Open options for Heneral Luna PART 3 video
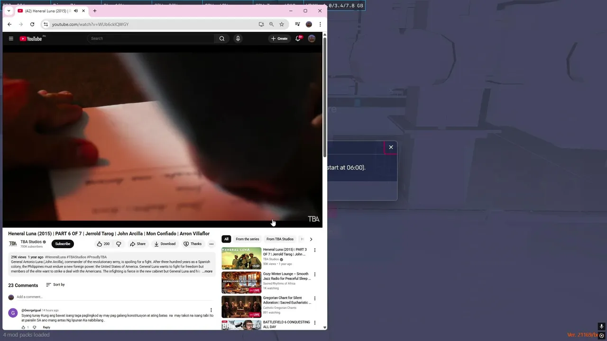The width and height of the screenshot is (607, 341). 314,250
